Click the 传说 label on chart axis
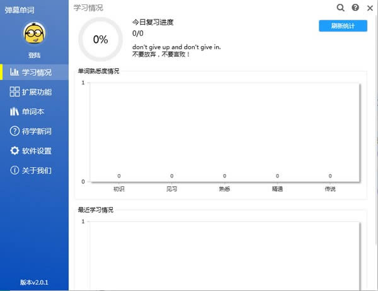The image size is (378, 291). coord(330,188)
